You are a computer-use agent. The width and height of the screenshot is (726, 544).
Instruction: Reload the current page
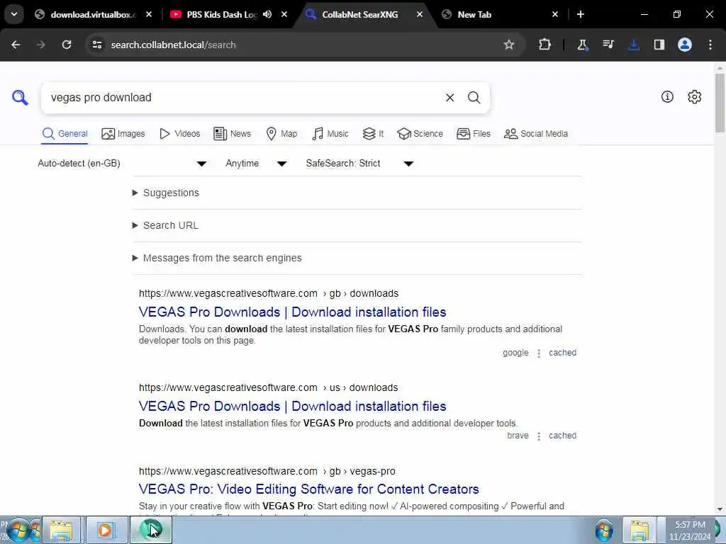(x=67, y=45)
